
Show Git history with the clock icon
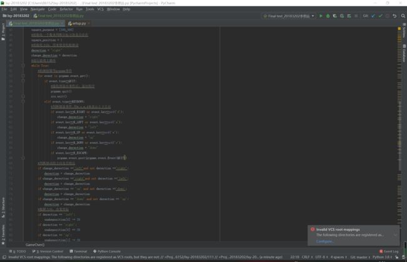[x=387, y=16]
